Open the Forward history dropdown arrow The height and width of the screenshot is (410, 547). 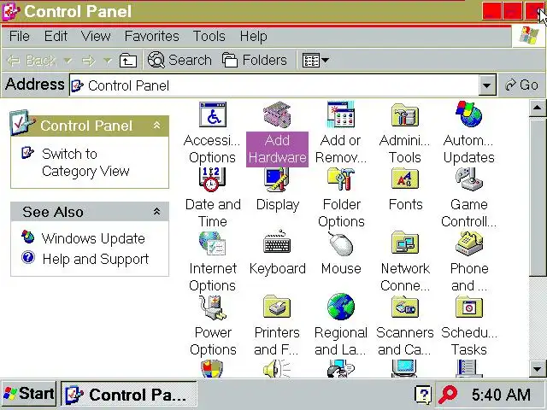(x=108, y=61)
